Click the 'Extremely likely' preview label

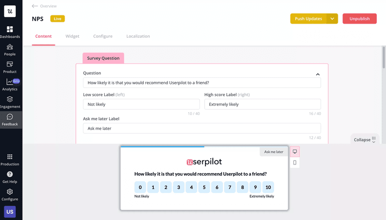pos(262,196)
